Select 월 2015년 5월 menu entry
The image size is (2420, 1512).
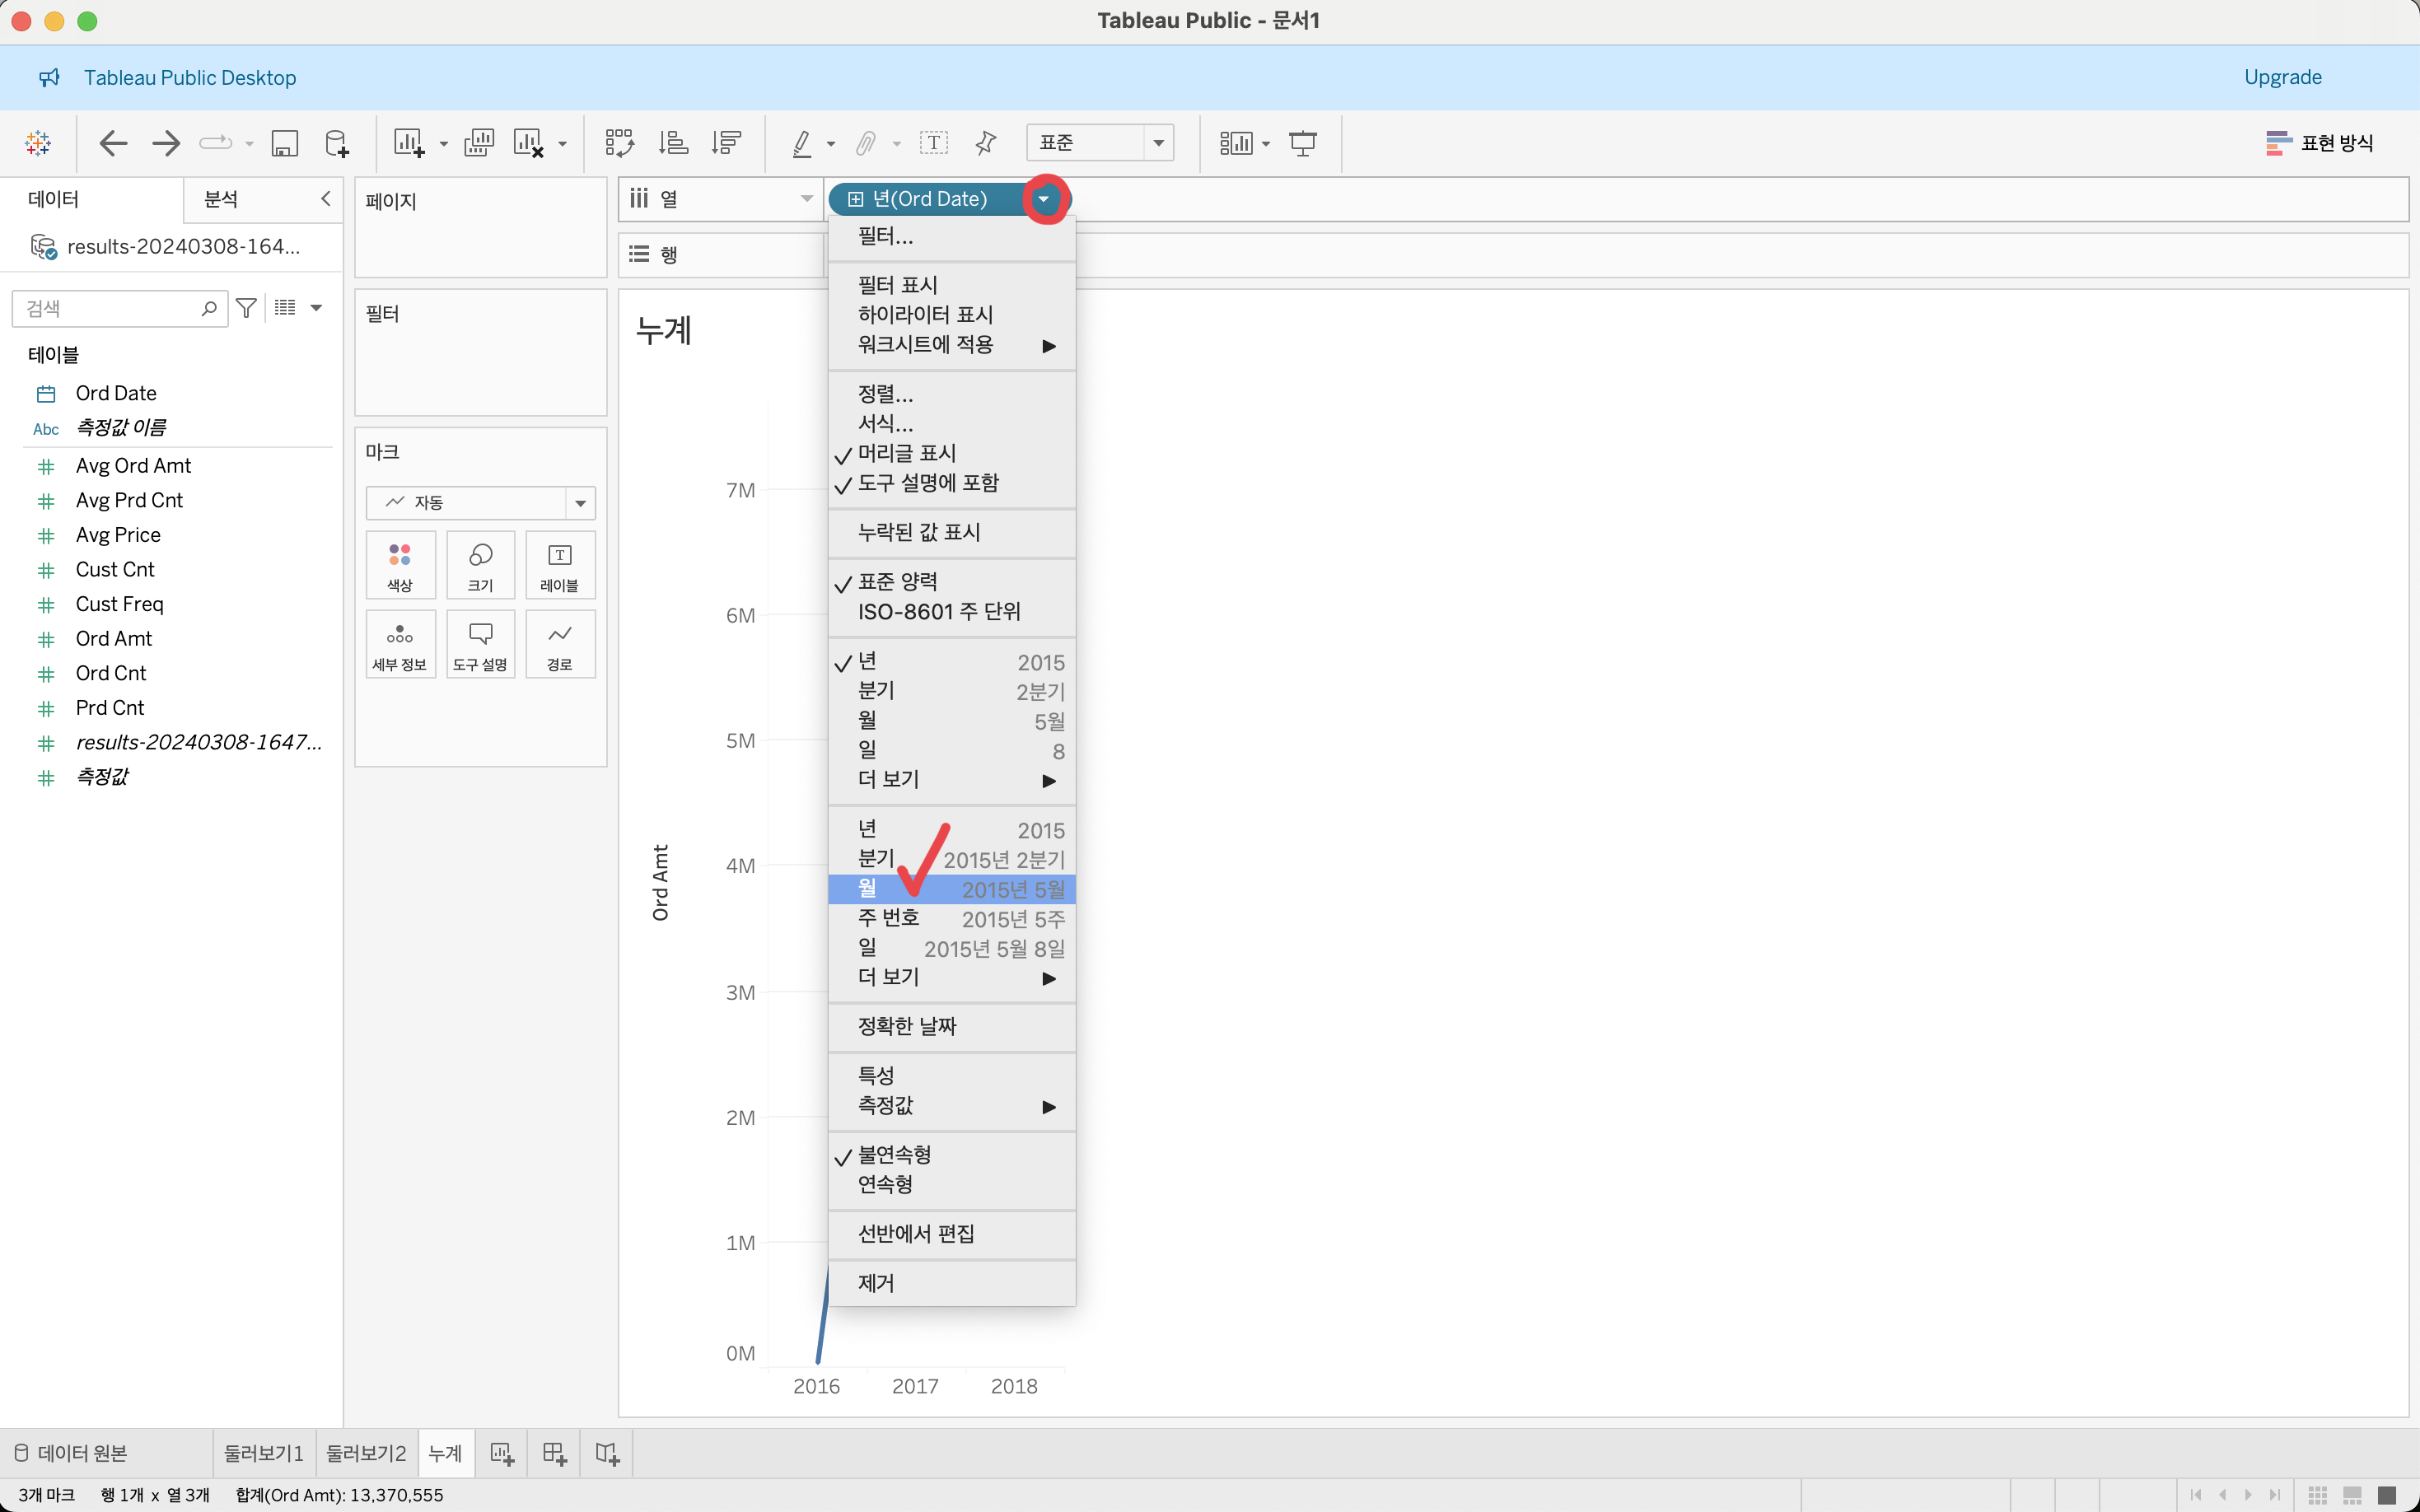(x=950, y=889)
